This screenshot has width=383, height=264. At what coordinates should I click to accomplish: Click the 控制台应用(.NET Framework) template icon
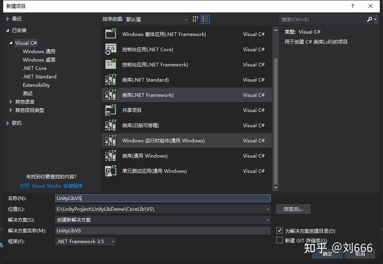tap(111, 64)
